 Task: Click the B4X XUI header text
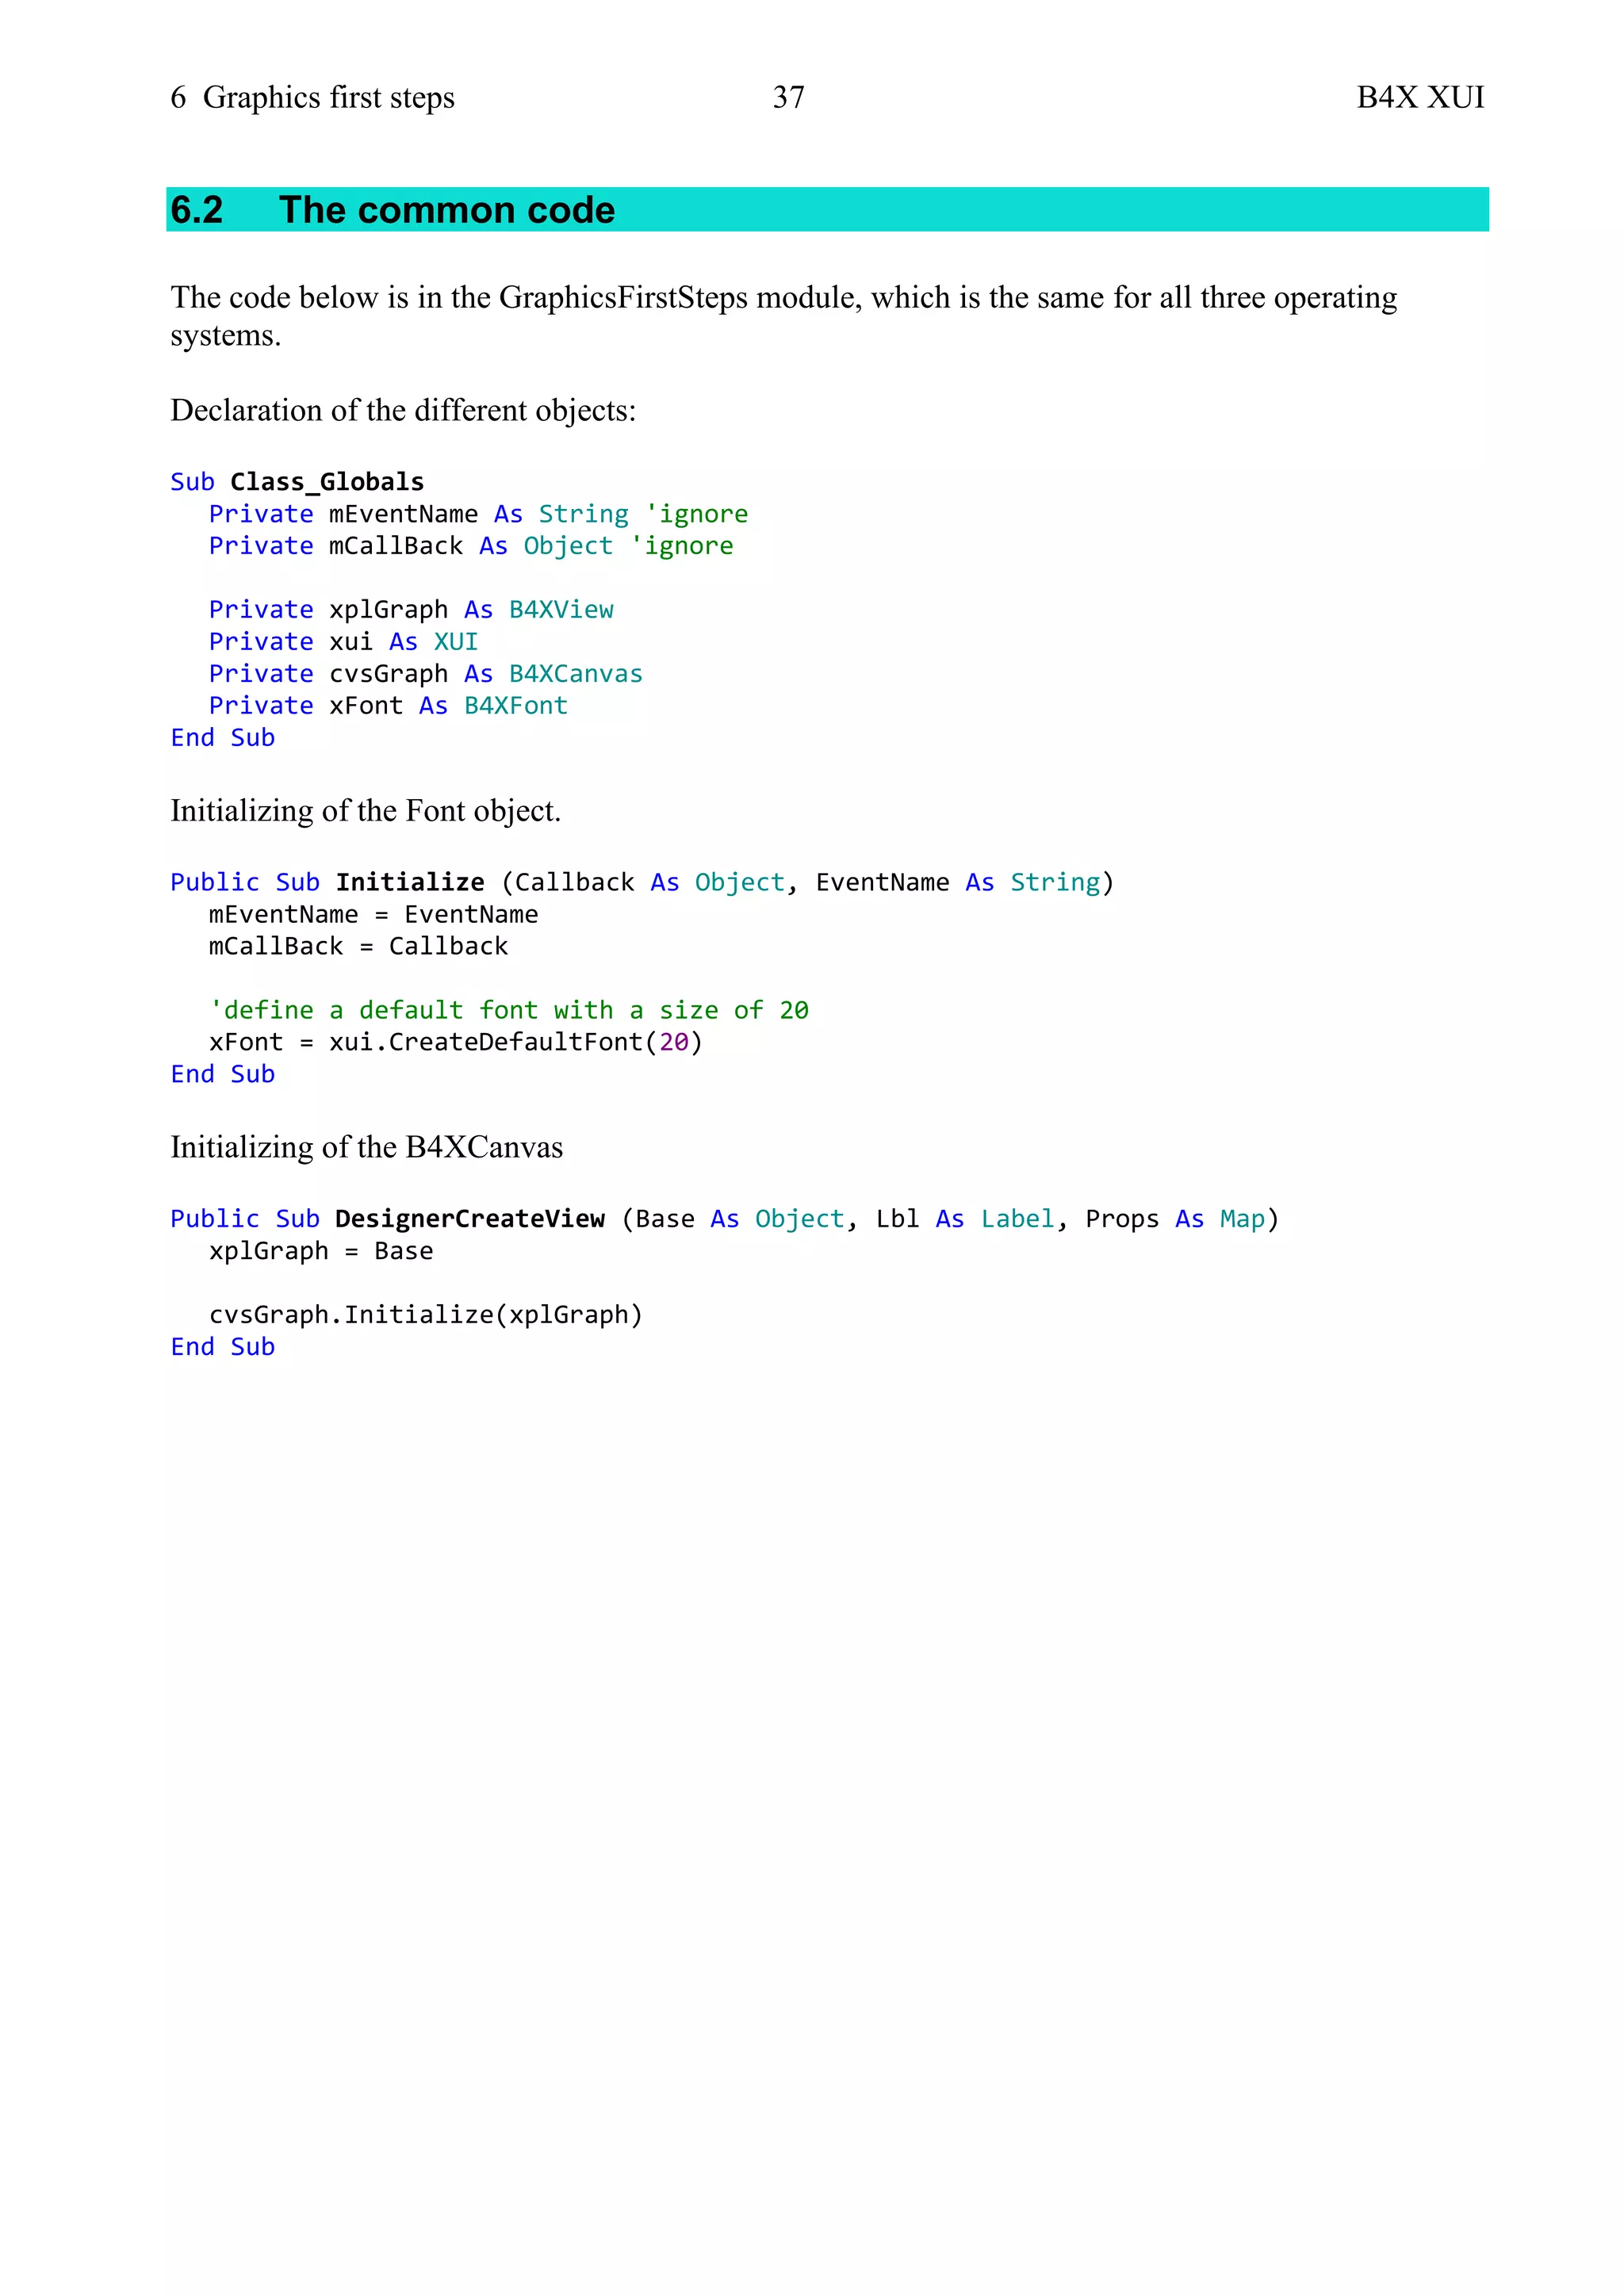(x=1419, y=97)
